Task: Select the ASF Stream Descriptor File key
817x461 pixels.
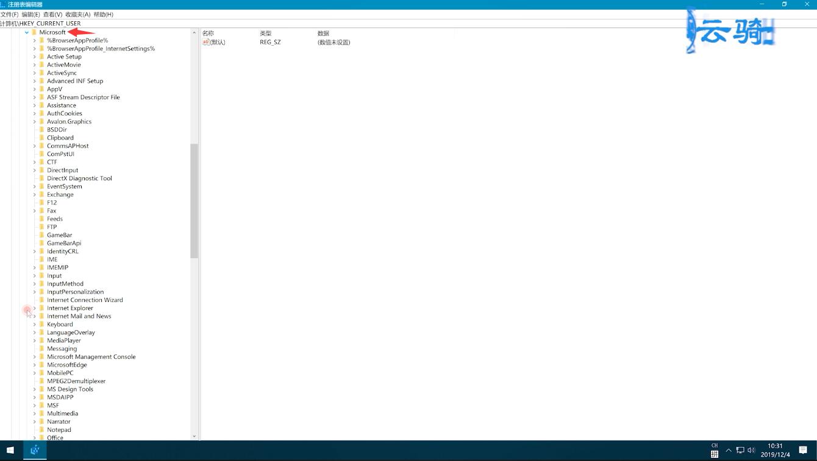Action: 84,97
